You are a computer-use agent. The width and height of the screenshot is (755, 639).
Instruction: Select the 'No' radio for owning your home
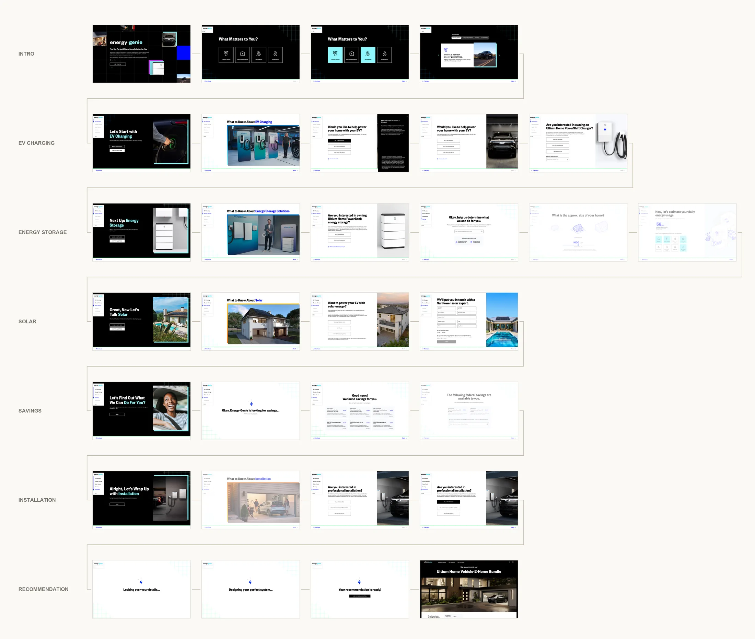[443, 333]
